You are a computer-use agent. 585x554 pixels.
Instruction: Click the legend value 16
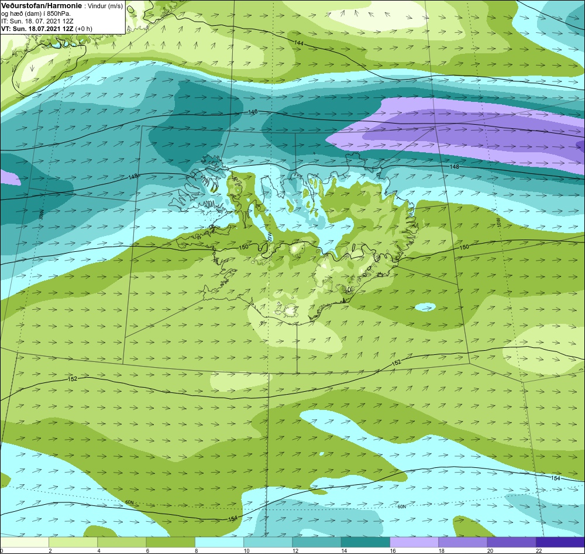[x=393, y=550]
